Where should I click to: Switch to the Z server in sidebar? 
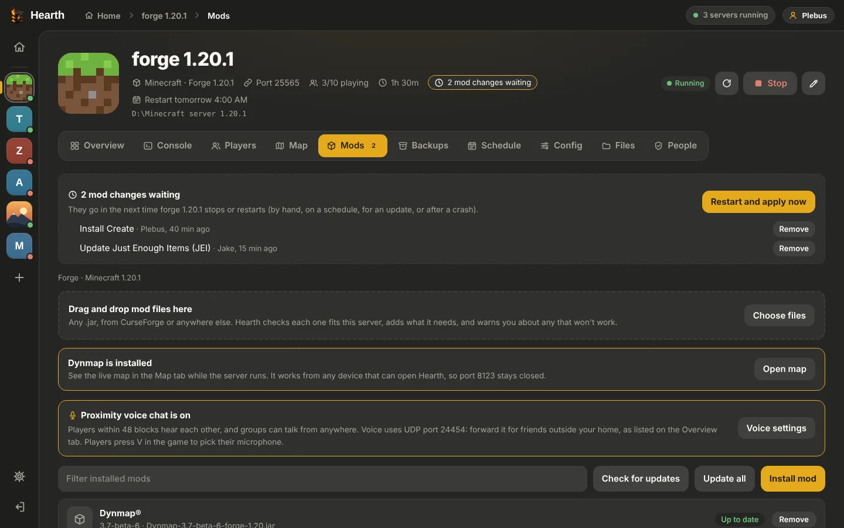coord(19,151)
